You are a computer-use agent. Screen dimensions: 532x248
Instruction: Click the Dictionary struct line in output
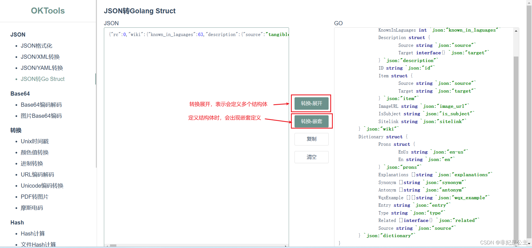coord(383,137)
